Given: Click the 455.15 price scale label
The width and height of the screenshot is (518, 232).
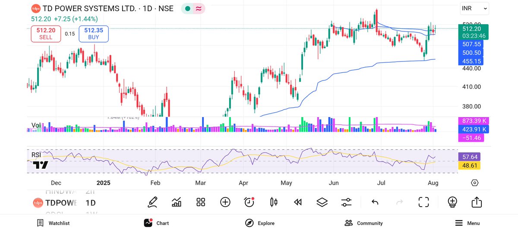Looking at the screenshot, I should (x=471, y=62).
